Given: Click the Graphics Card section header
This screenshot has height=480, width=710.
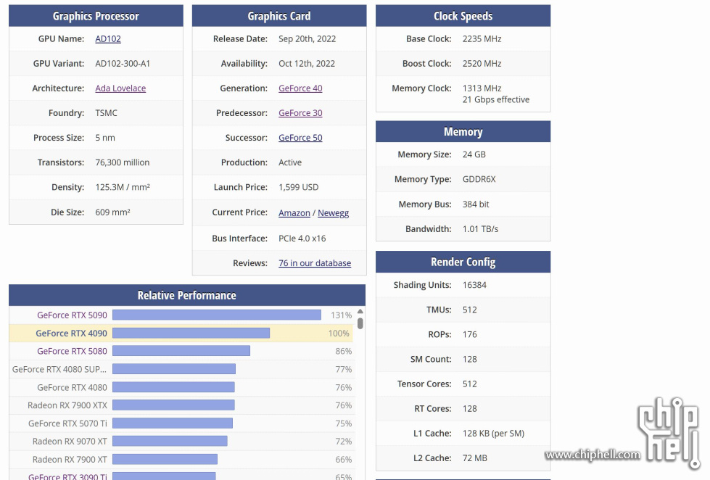Looking at the screenshot, I should tap(279, 16).
